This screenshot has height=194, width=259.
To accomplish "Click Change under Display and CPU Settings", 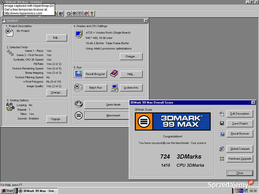I will pyautogui.click(x=131, y=56).
